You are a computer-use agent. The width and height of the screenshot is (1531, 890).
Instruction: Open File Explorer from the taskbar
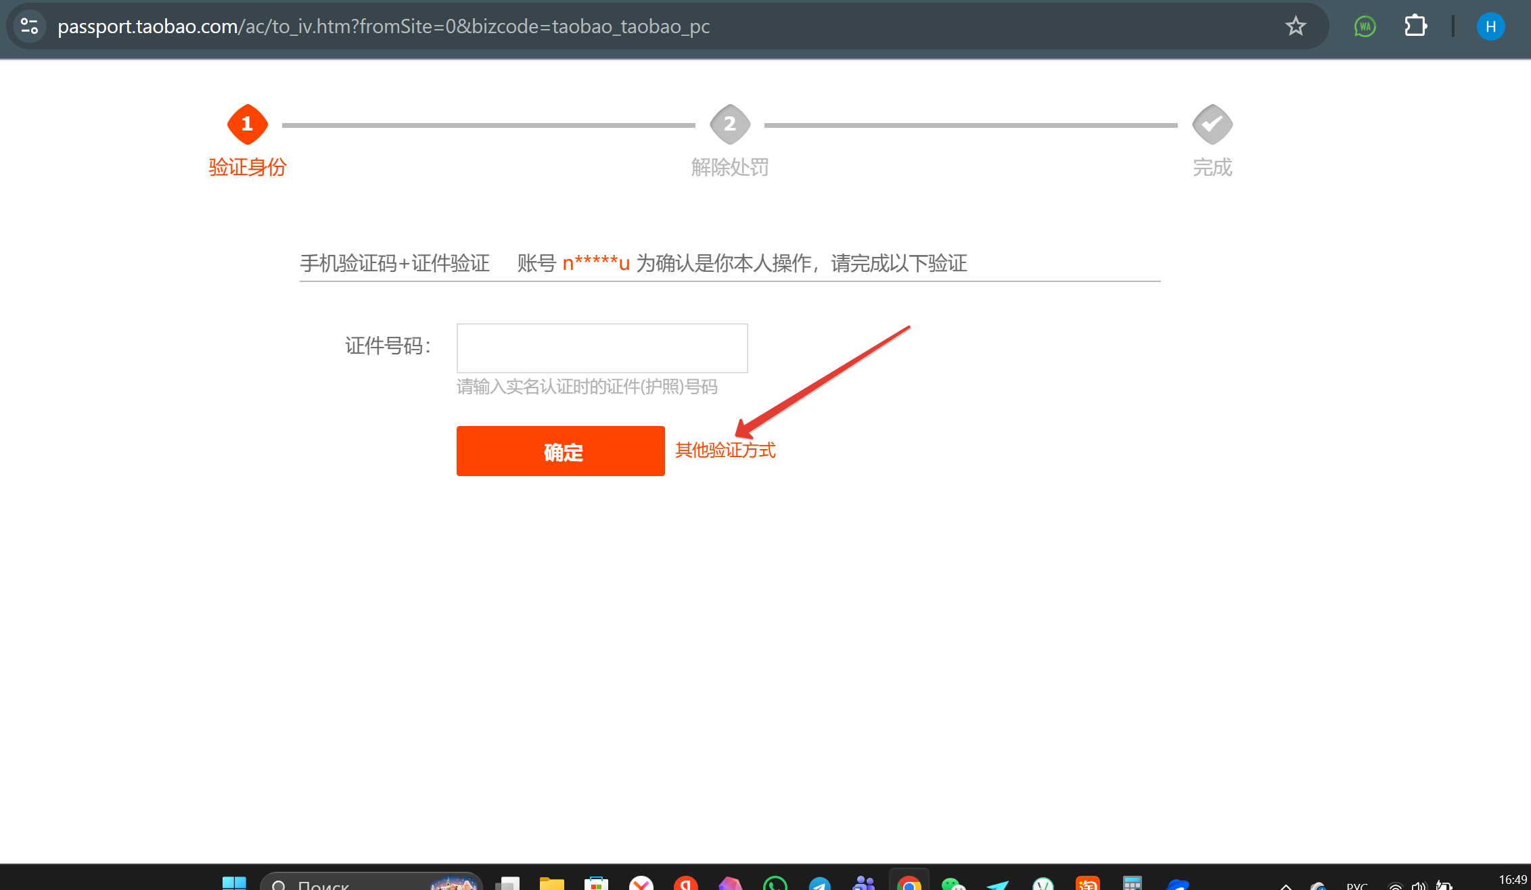coord(551,883)
